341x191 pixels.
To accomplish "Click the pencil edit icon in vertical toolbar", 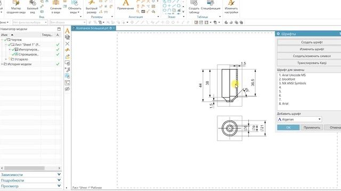I will [67, 70].
